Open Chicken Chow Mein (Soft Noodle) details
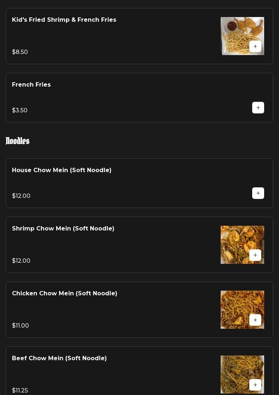 point(64,294)
